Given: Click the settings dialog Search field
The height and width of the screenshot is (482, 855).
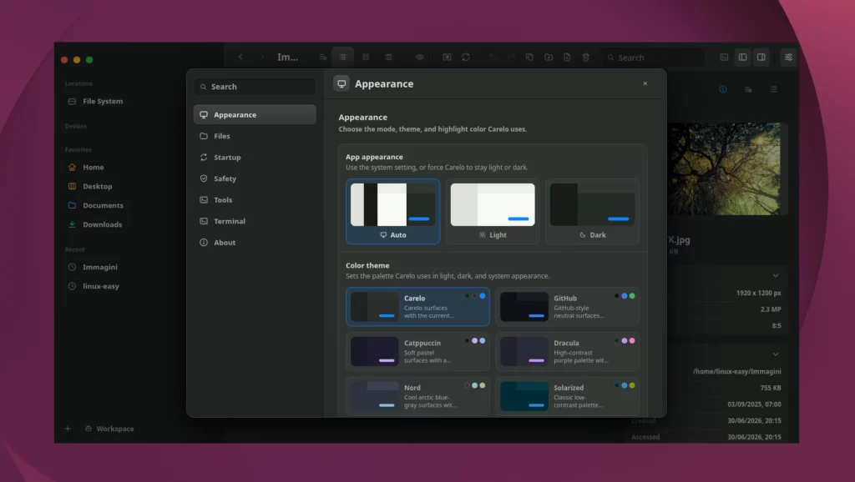Looking at the screenshot, I should click(x=255, y=87).
